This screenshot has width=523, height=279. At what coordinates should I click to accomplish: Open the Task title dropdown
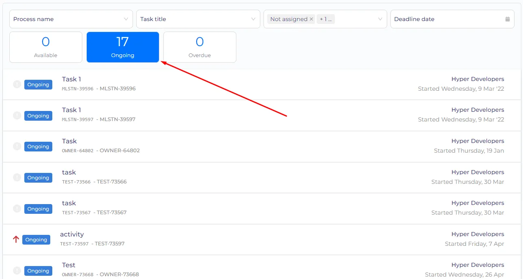point(198,19)
